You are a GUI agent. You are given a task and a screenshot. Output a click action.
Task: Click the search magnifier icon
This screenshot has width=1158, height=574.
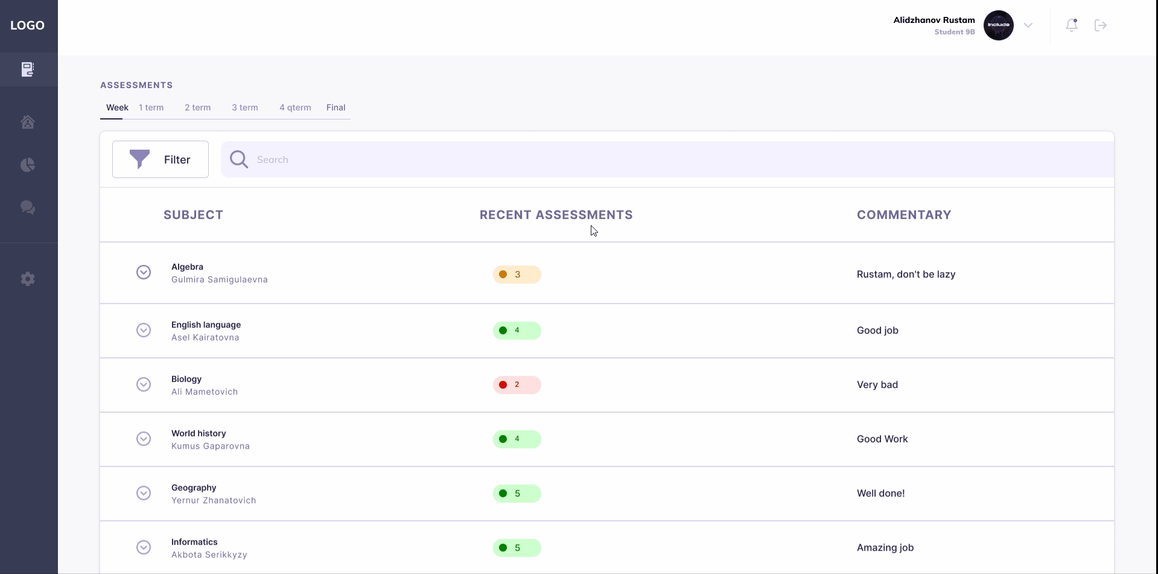tap(239, 159)
